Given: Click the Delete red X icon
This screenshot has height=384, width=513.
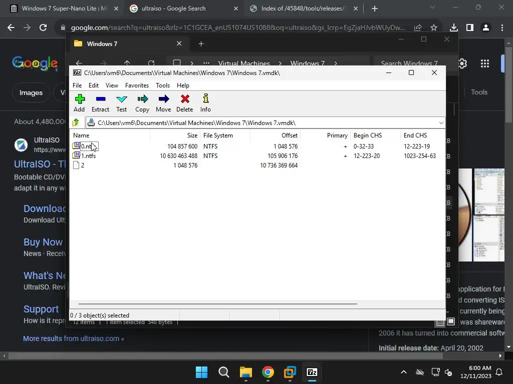Looking at the screenshot, I should pyautogui.click(x=185, y=98).
